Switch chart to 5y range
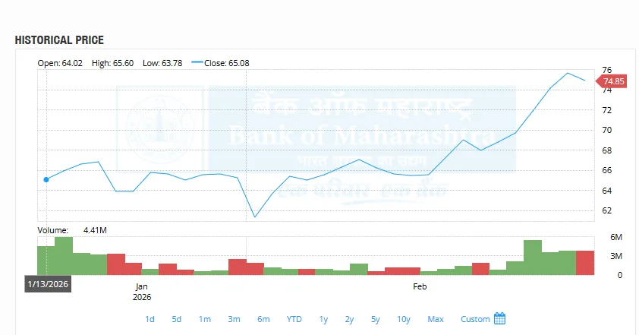The image size is (639, 335). tap(375, 319)
